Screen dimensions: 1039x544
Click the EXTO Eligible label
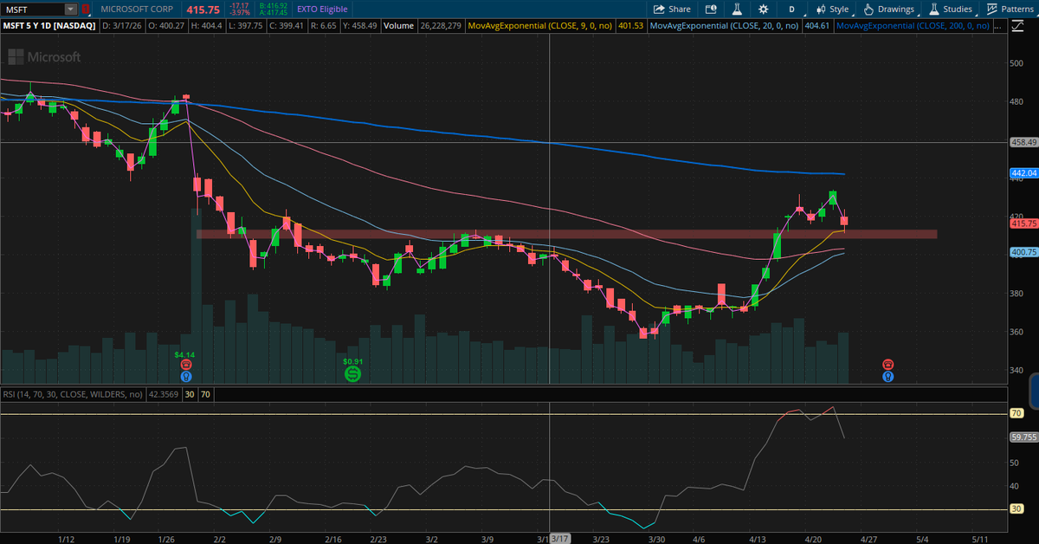pos(322,9)
